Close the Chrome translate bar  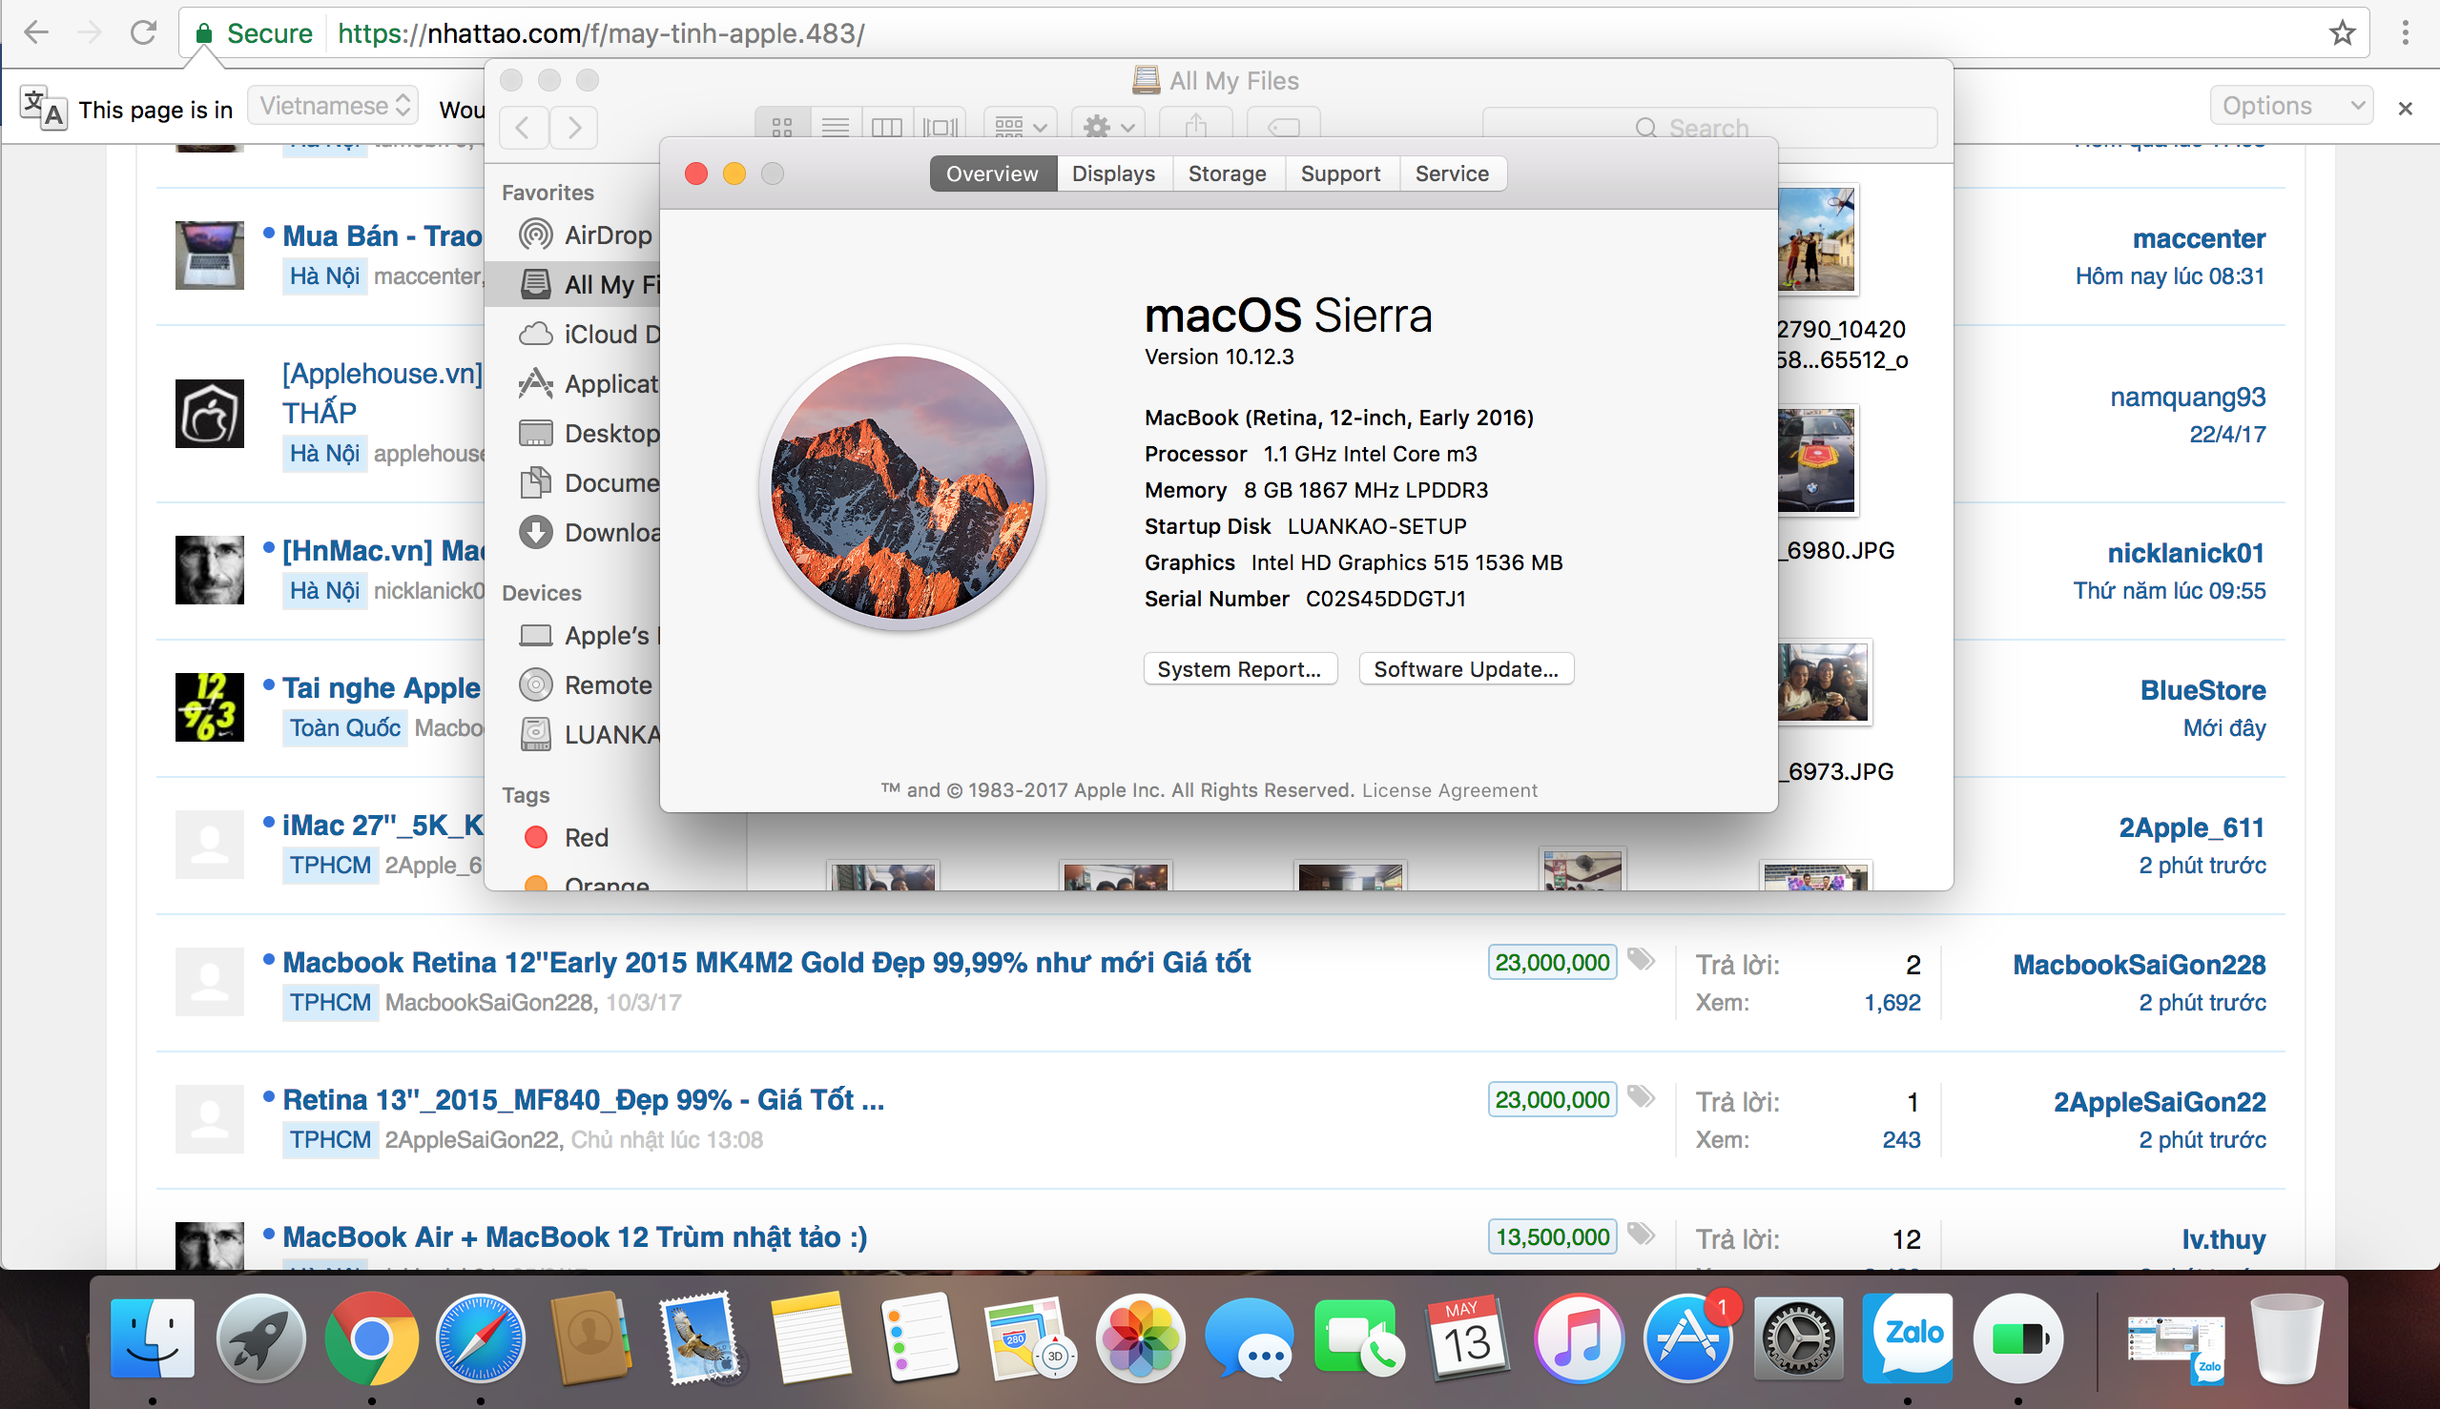pyautogui.click(x=2405, y=109)
